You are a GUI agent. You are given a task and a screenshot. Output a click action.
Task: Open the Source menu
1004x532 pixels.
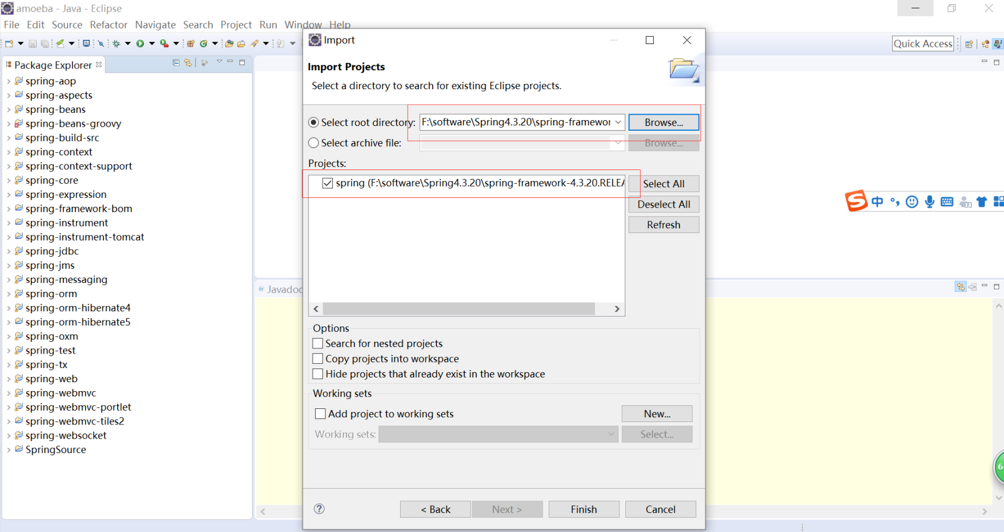(67, 24)
